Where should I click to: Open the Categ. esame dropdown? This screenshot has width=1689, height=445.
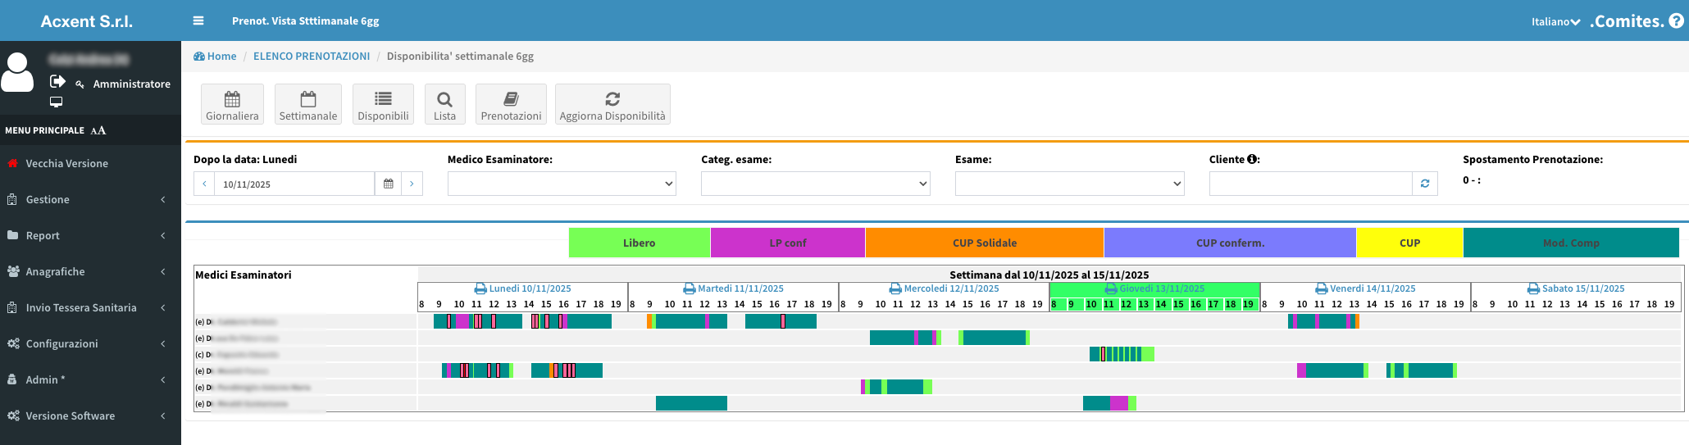tap(815, 184)
